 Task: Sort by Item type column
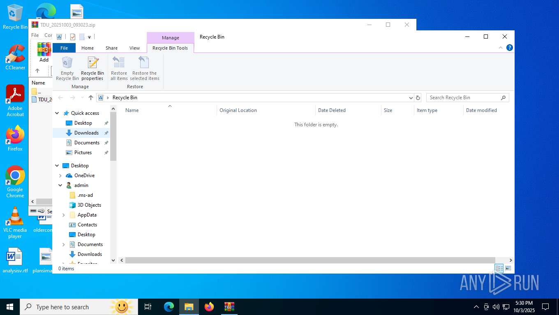(439, 110)
